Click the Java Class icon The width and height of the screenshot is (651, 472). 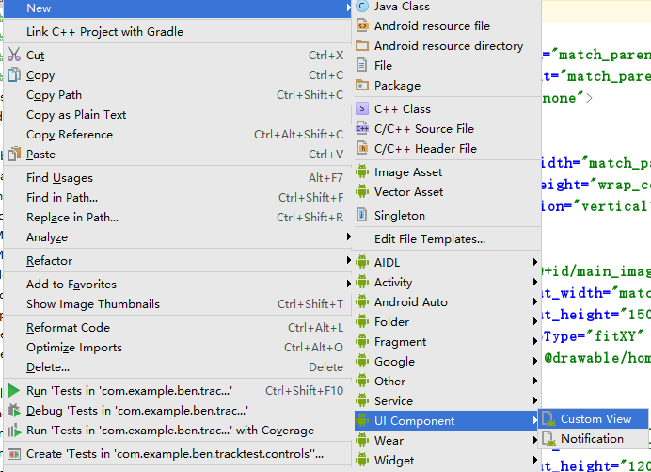click(x=362, y=7)
